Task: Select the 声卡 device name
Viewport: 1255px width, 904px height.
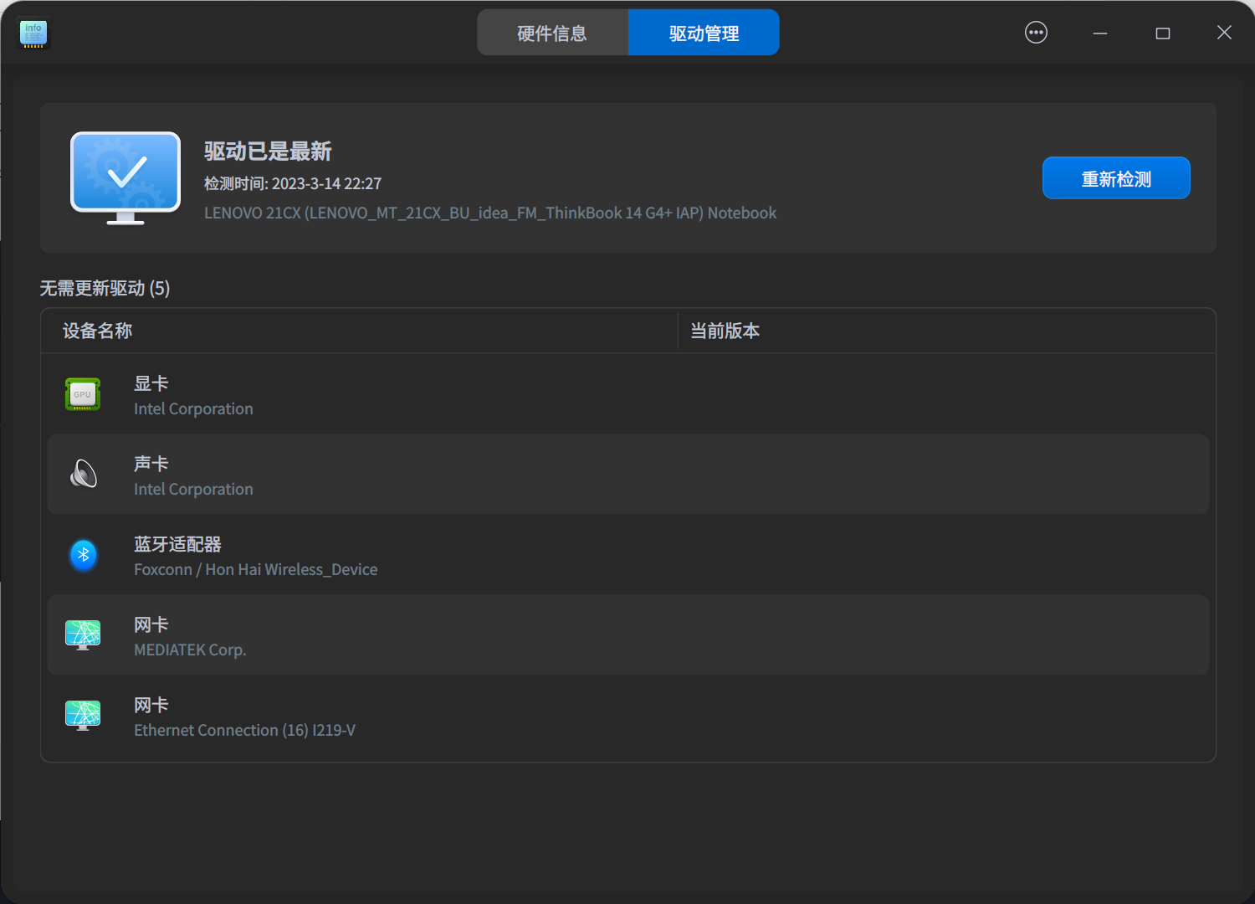Action: click(151, 464)
